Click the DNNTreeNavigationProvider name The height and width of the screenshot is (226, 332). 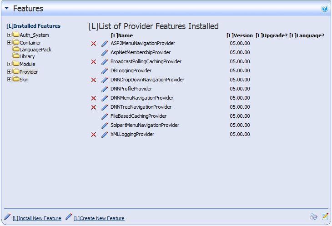[141, 107]
